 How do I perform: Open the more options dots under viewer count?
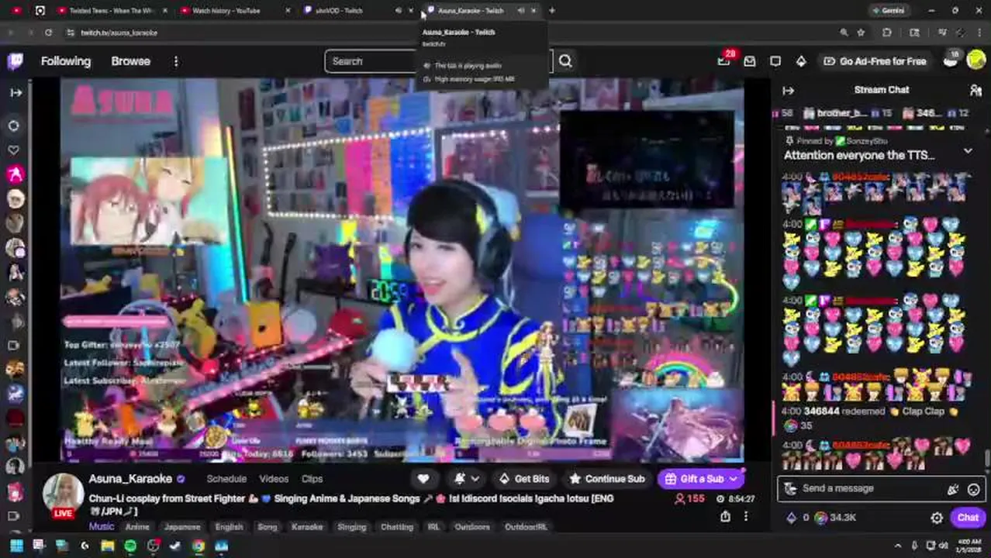(x=746, y=516)
